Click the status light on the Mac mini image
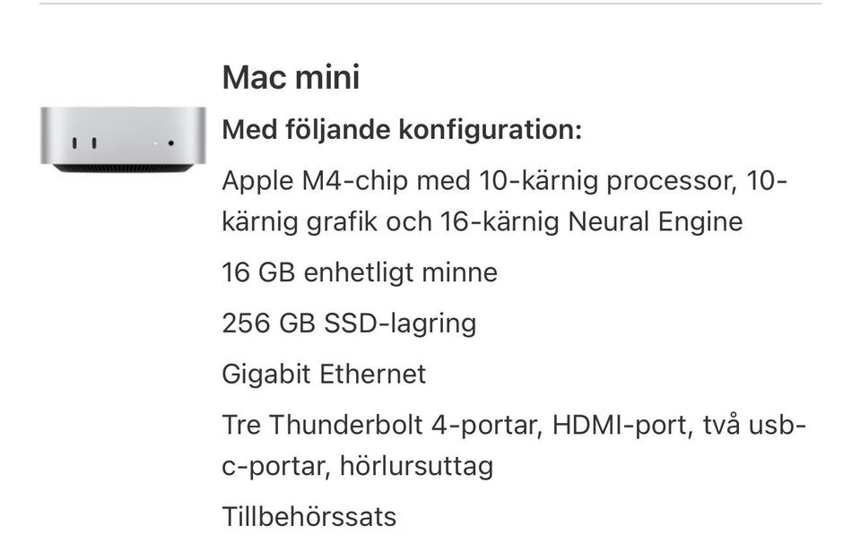 pyautogui.click(x=155, y=143)
